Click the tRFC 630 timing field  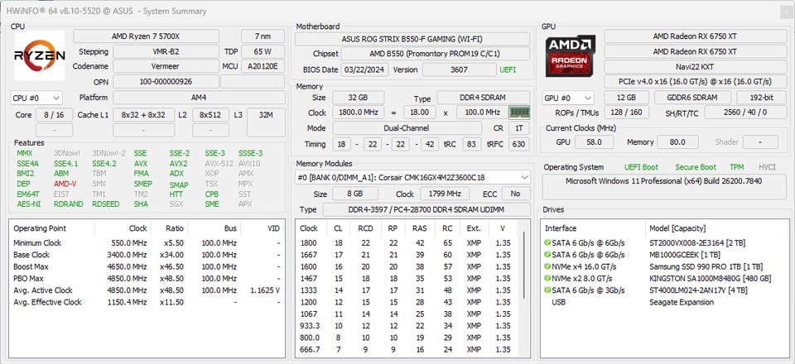click(517, 144)
